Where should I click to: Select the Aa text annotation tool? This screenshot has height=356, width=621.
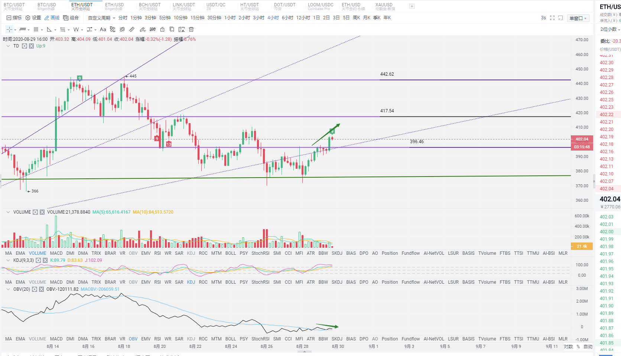(x=103, y=29)
